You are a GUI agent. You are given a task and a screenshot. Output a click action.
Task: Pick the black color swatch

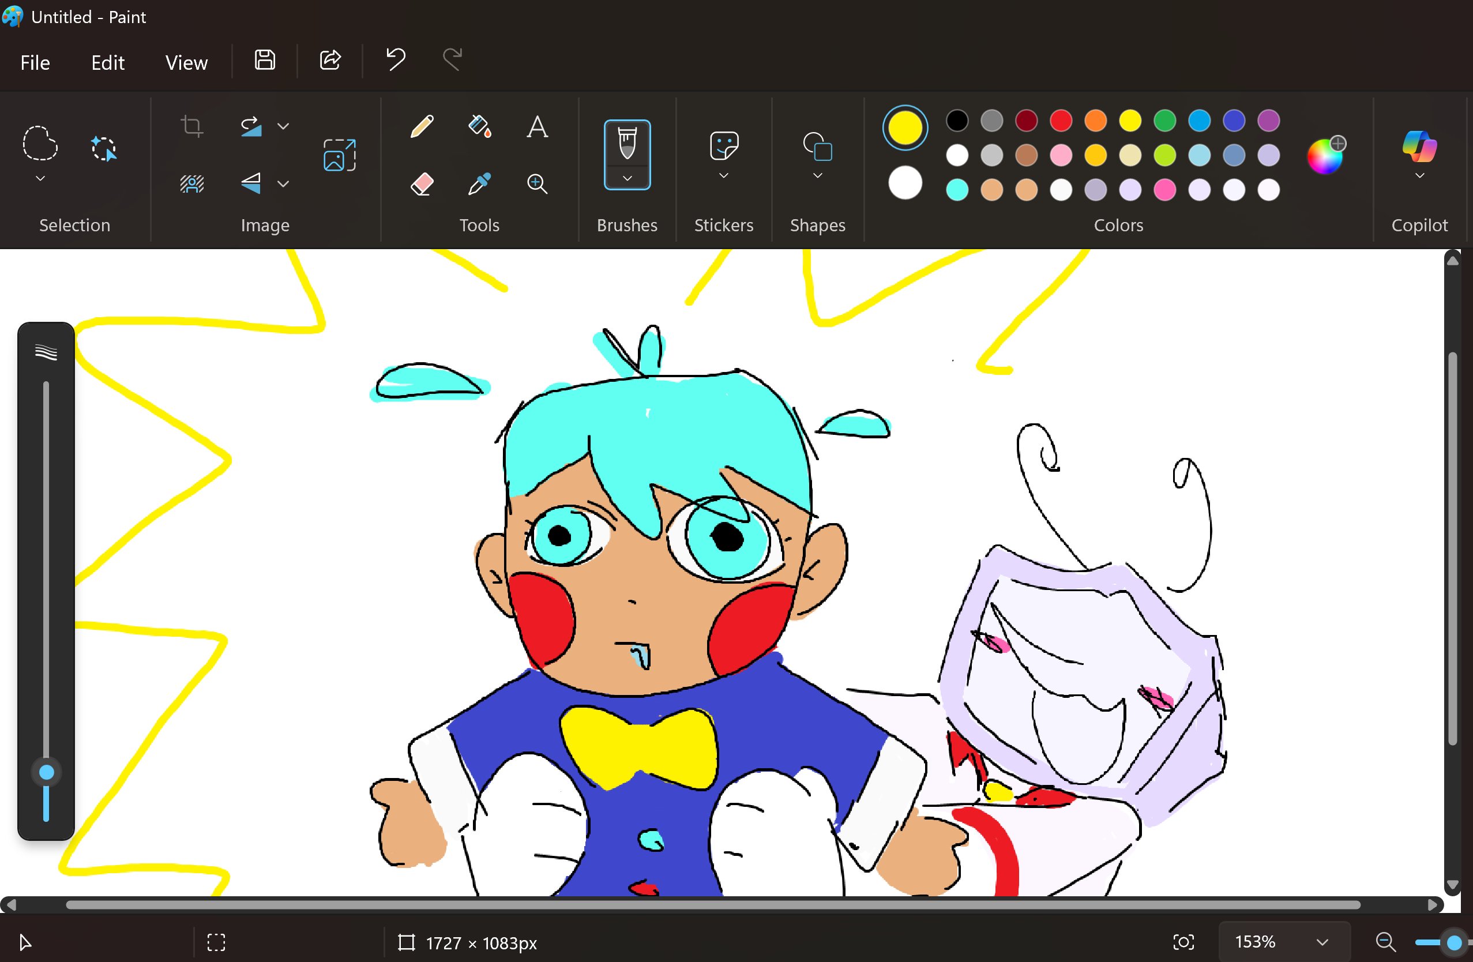[957, 121]
